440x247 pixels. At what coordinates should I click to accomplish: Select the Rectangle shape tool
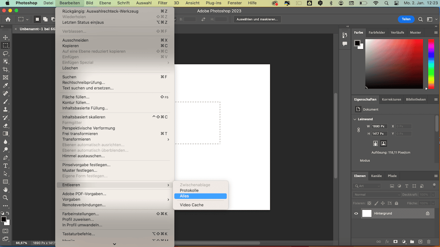click(x=5, y=182)
